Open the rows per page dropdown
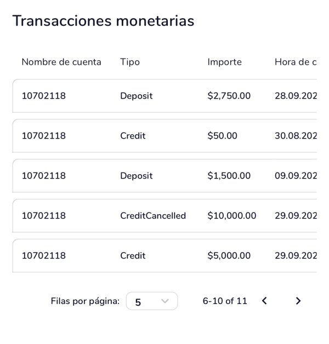This screenshot has width=329, height=344. pyautogui.click(x=152, y=301)
